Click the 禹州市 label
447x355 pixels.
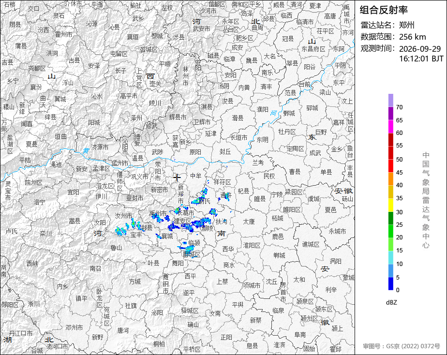pyautogui.click(x=158, y=213)
